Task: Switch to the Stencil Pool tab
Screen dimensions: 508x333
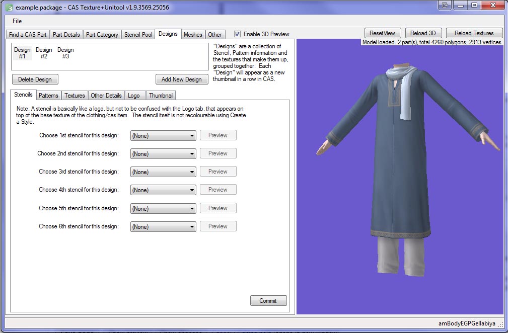Action: (138, 35)
